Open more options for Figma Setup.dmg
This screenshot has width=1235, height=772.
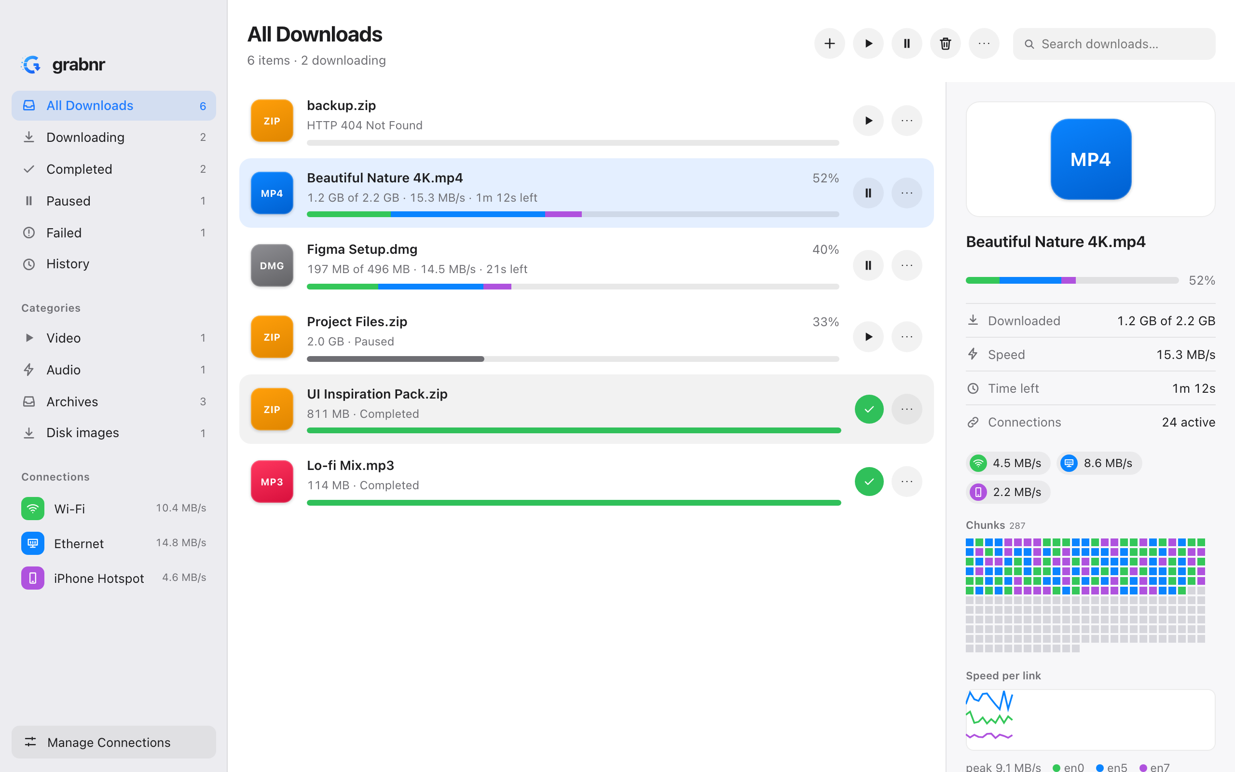pyautogui.click(x=907, y=265)
